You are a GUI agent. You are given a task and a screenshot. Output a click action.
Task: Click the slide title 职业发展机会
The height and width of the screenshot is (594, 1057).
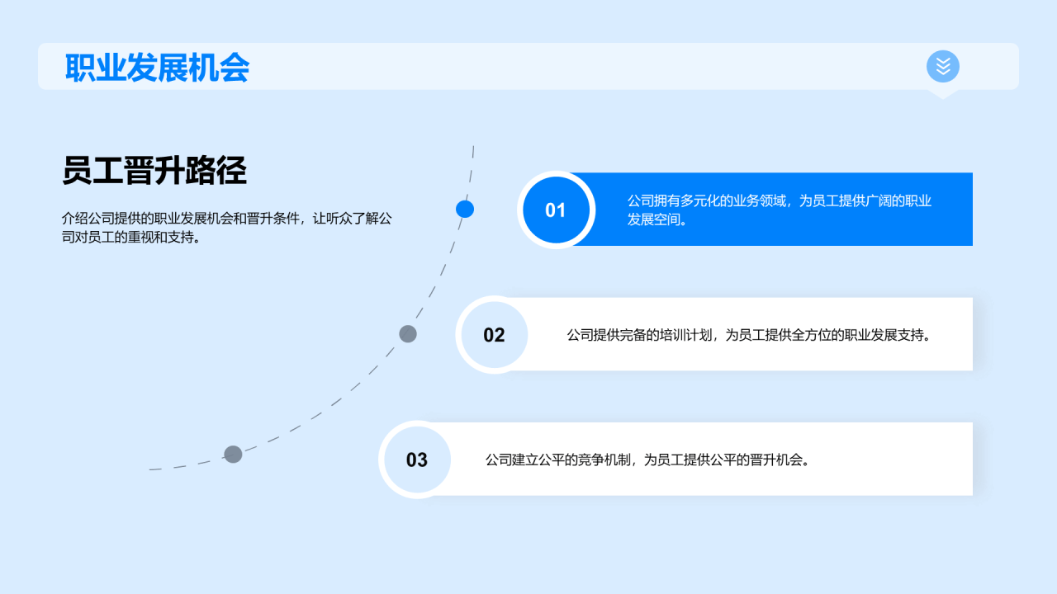point(157,68)
